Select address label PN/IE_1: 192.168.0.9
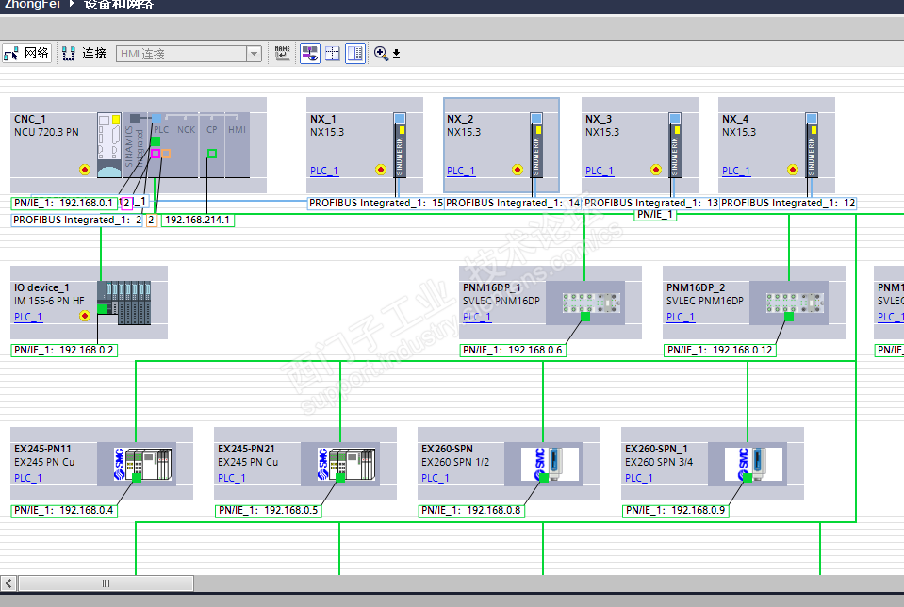Screen dimensions: 904x607 675,510
